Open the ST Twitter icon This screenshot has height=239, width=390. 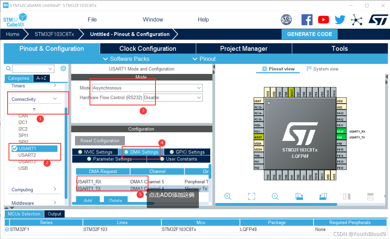tap(340, 20)
